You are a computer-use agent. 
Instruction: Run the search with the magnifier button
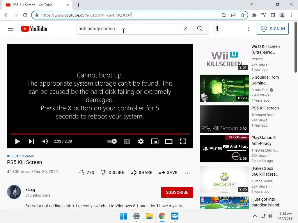pos(200,29)
